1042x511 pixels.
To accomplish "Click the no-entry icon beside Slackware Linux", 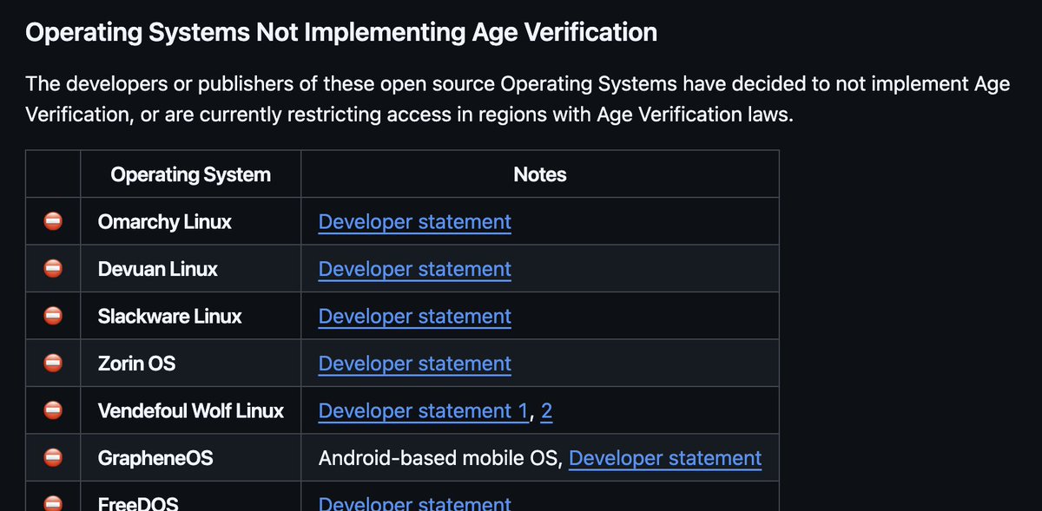I will (x=53, y=317).
